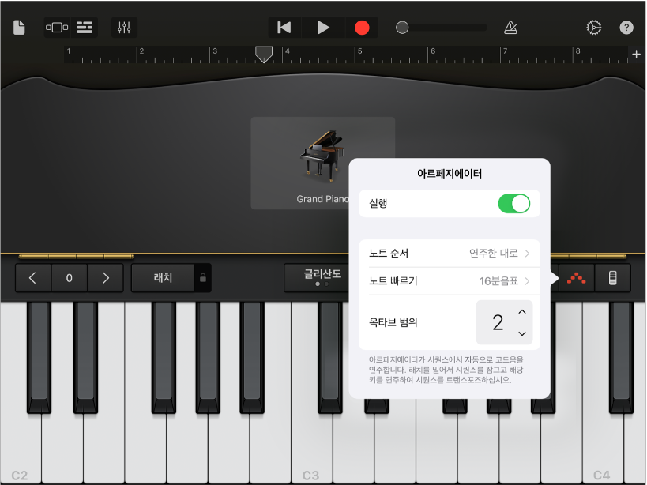
Task: Open the My Songs document browser
Action: 18,26
